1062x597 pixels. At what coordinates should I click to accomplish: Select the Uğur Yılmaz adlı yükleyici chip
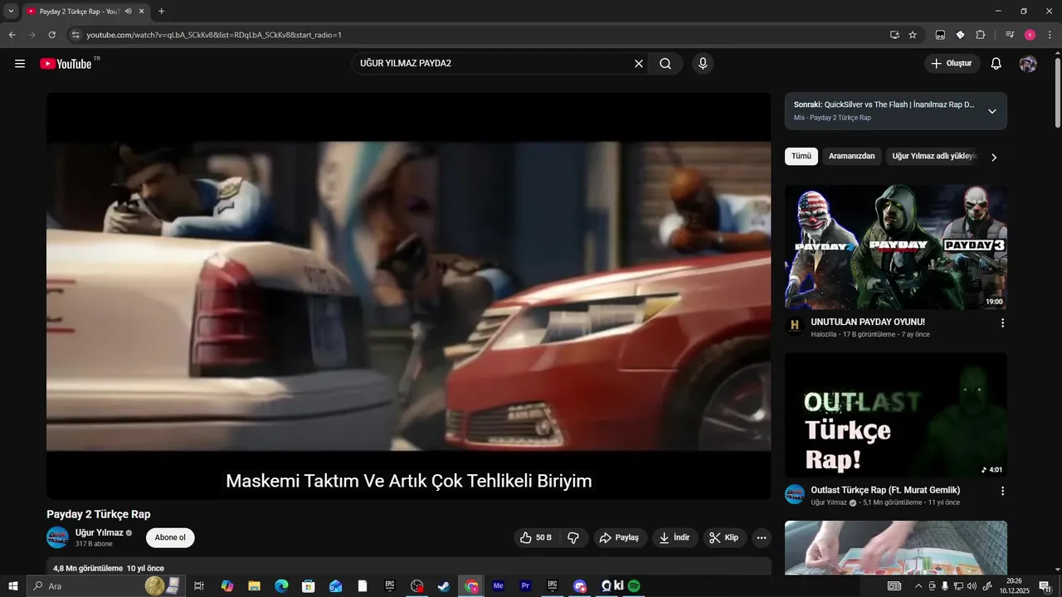pyautogui.click(x=933, y=156)
